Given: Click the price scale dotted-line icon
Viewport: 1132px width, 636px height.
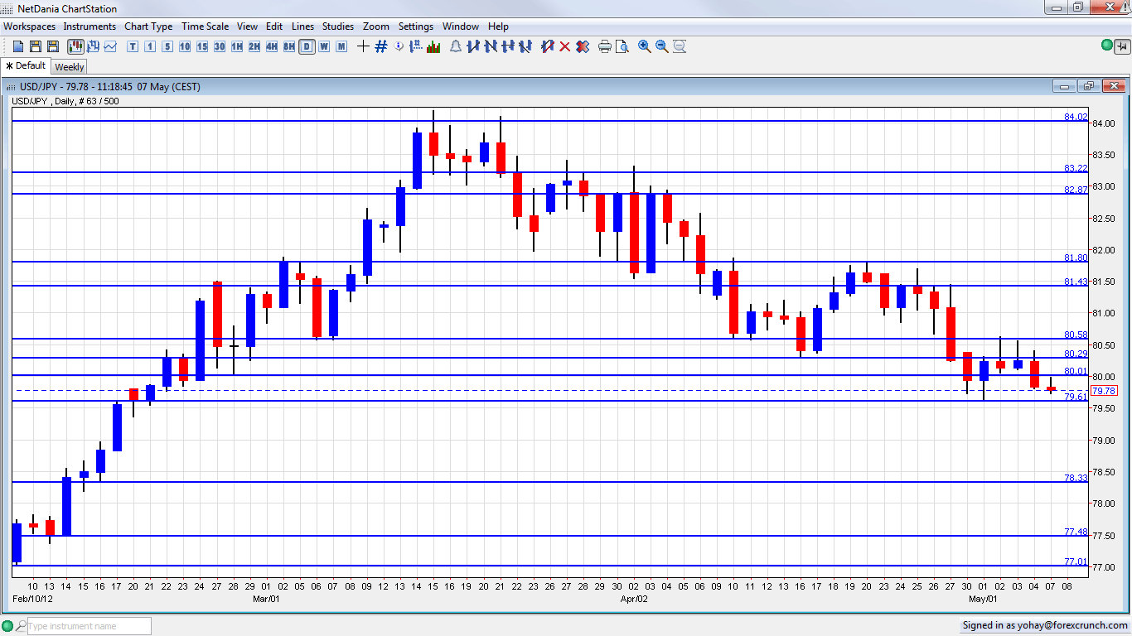Looking at the screenshot, I should (x=416, y=46).
